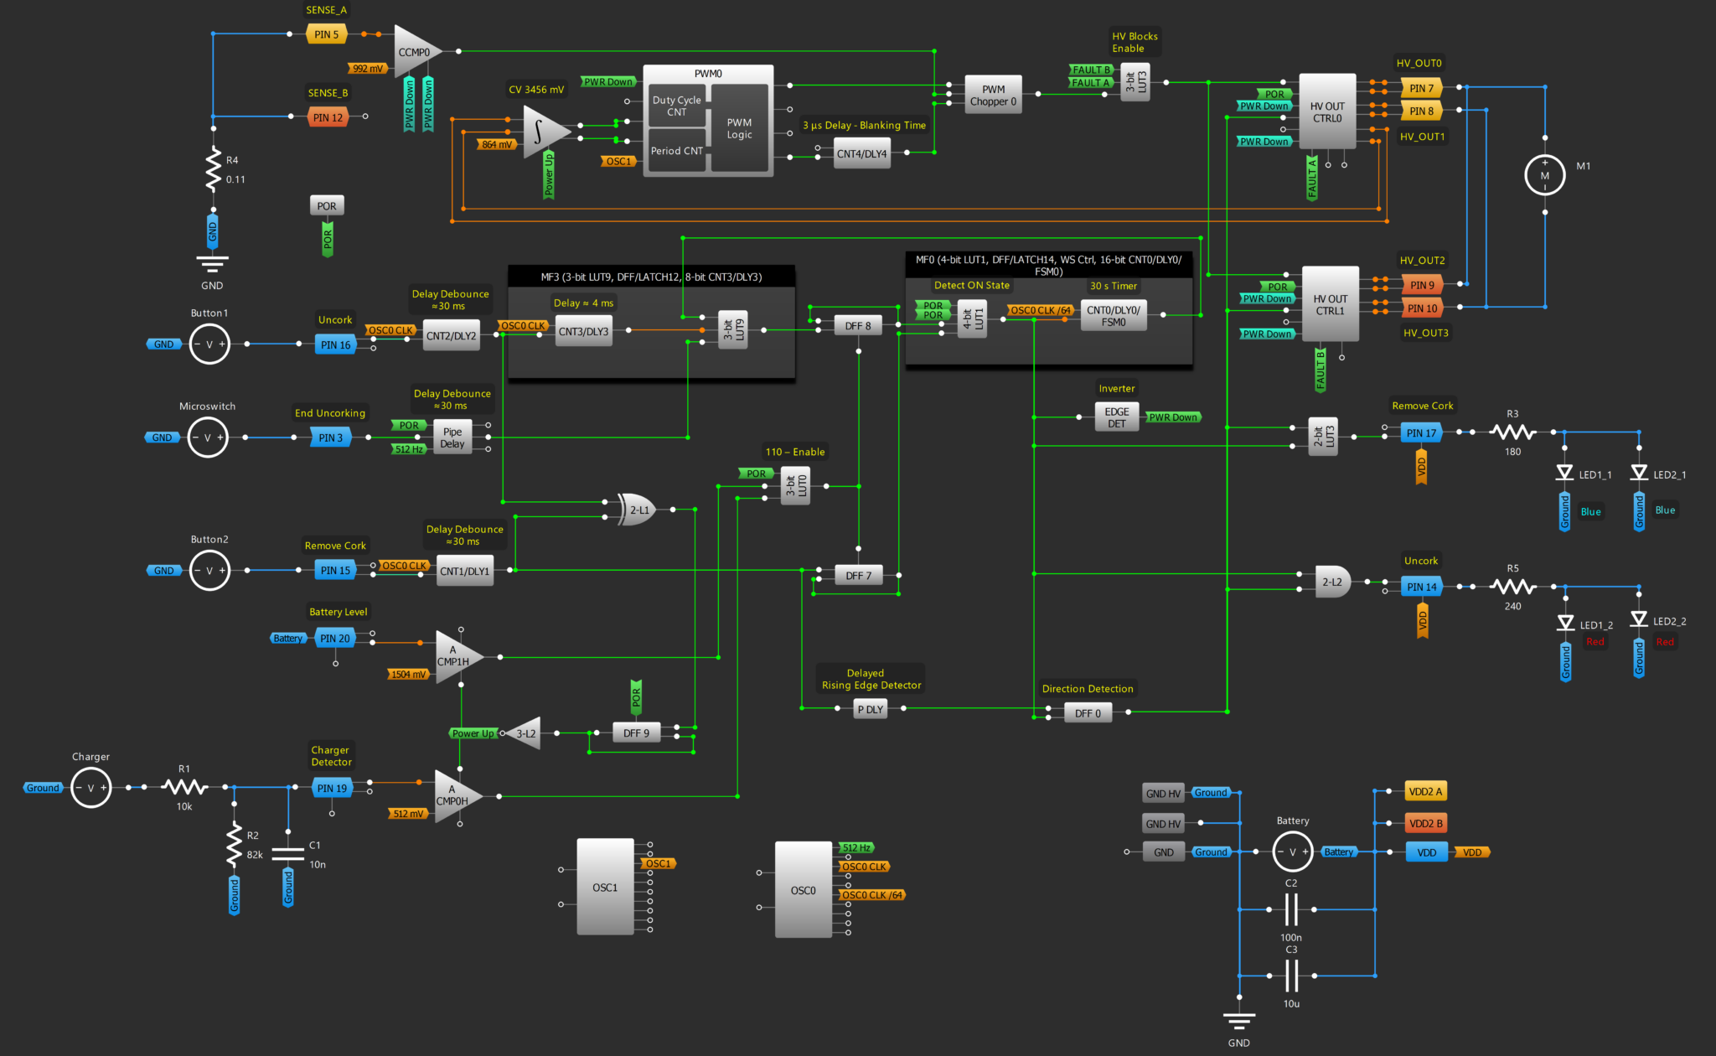Click the Battery voltage source symbol

click(1292, 852)
